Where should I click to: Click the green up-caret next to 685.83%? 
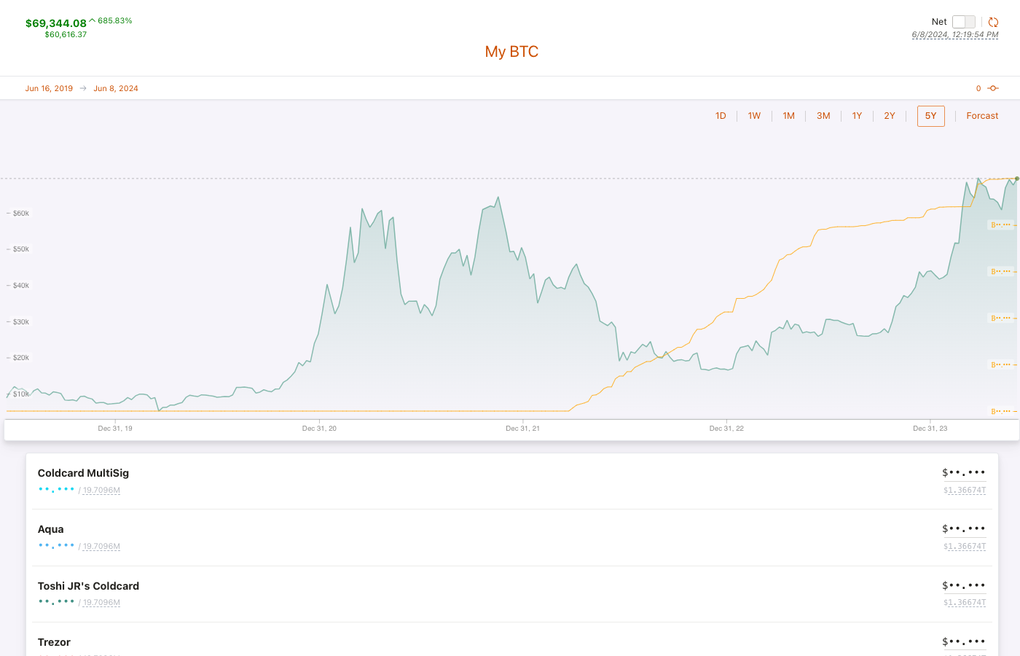pyautogui.click(x=93, y=20)
